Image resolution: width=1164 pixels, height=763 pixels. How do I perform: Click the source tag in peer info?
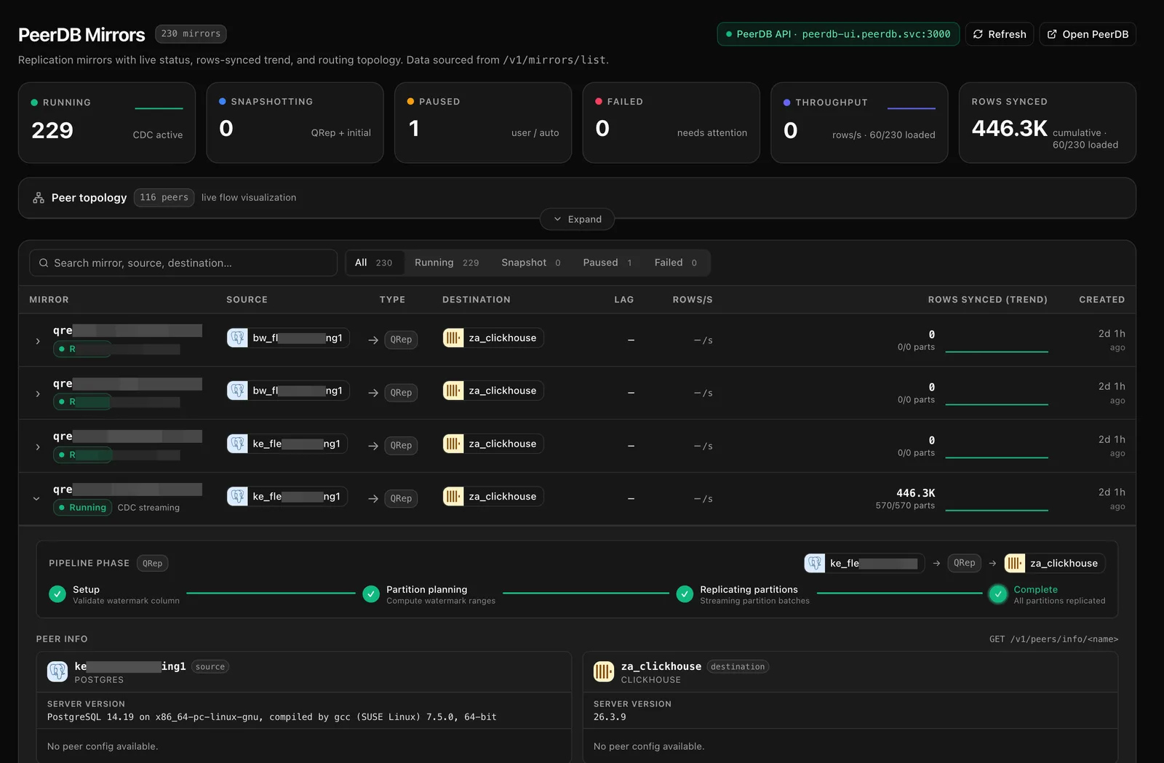210,666
